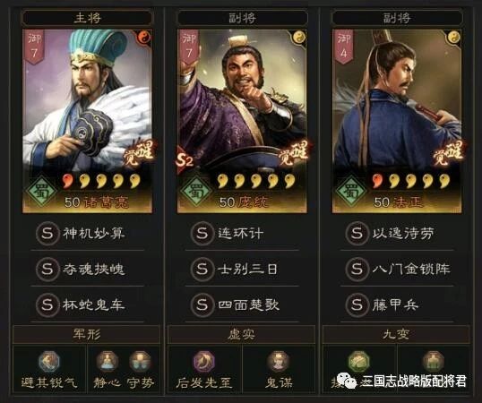Select the 主将 slot header
The height and width of the screenshot is (403, 482).
click(87, 18)
